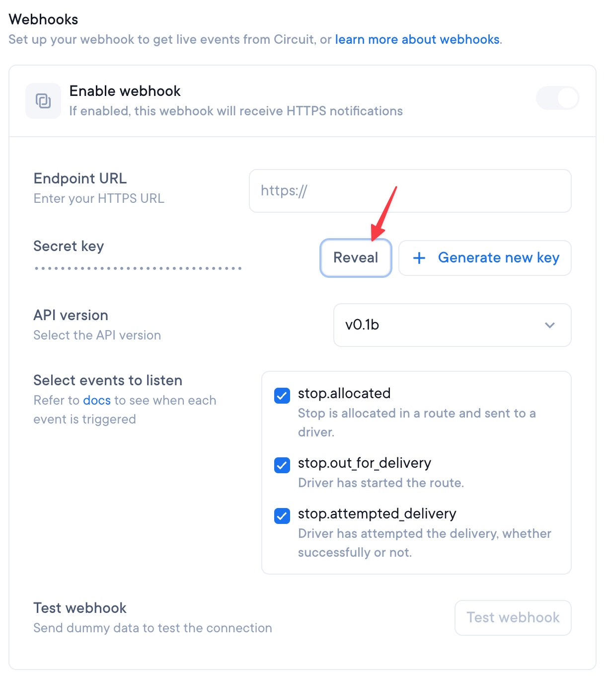The height and width of the screenshot is (682, 606).
Task: Click the masked Secret key dots
Action: 138,268
